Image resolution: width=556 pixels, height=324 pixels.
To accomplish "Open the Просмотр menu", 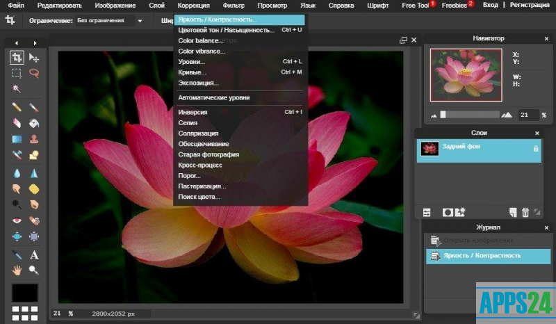I will tap(272, 6).
